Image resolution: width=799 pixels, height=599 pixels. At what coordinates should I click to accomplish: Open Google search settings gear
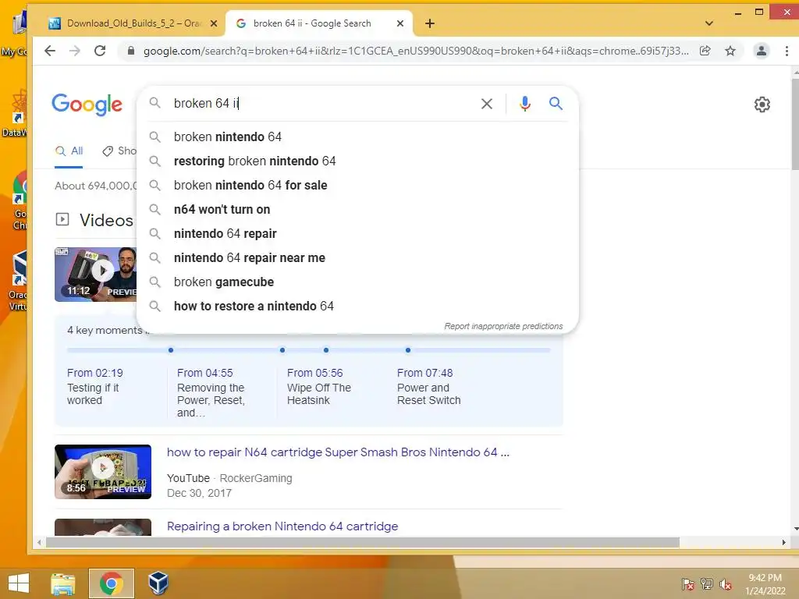click(x=762, y=105)
